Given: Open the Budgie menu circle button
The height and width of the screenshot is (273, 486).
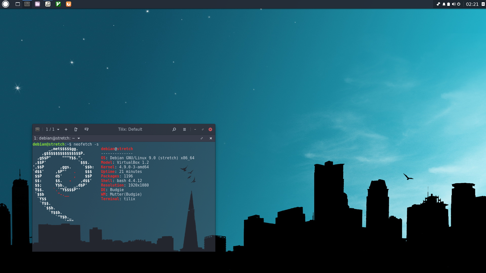Looking at the screenshot, I should (x=6, y=4).
